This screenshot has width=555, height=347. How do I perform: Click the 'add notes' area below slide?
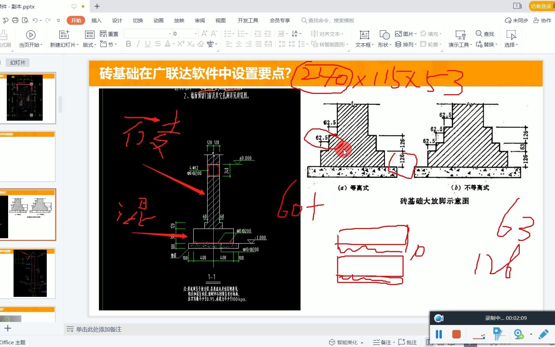[x=99, y=329]
